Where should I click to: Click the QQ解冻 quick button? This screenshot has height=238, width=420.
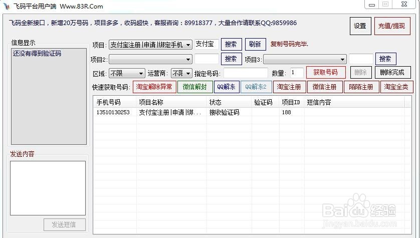pos(227,87)
